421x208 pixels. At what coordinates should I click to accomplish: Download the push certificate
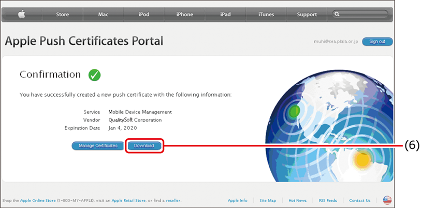[144, 146]
